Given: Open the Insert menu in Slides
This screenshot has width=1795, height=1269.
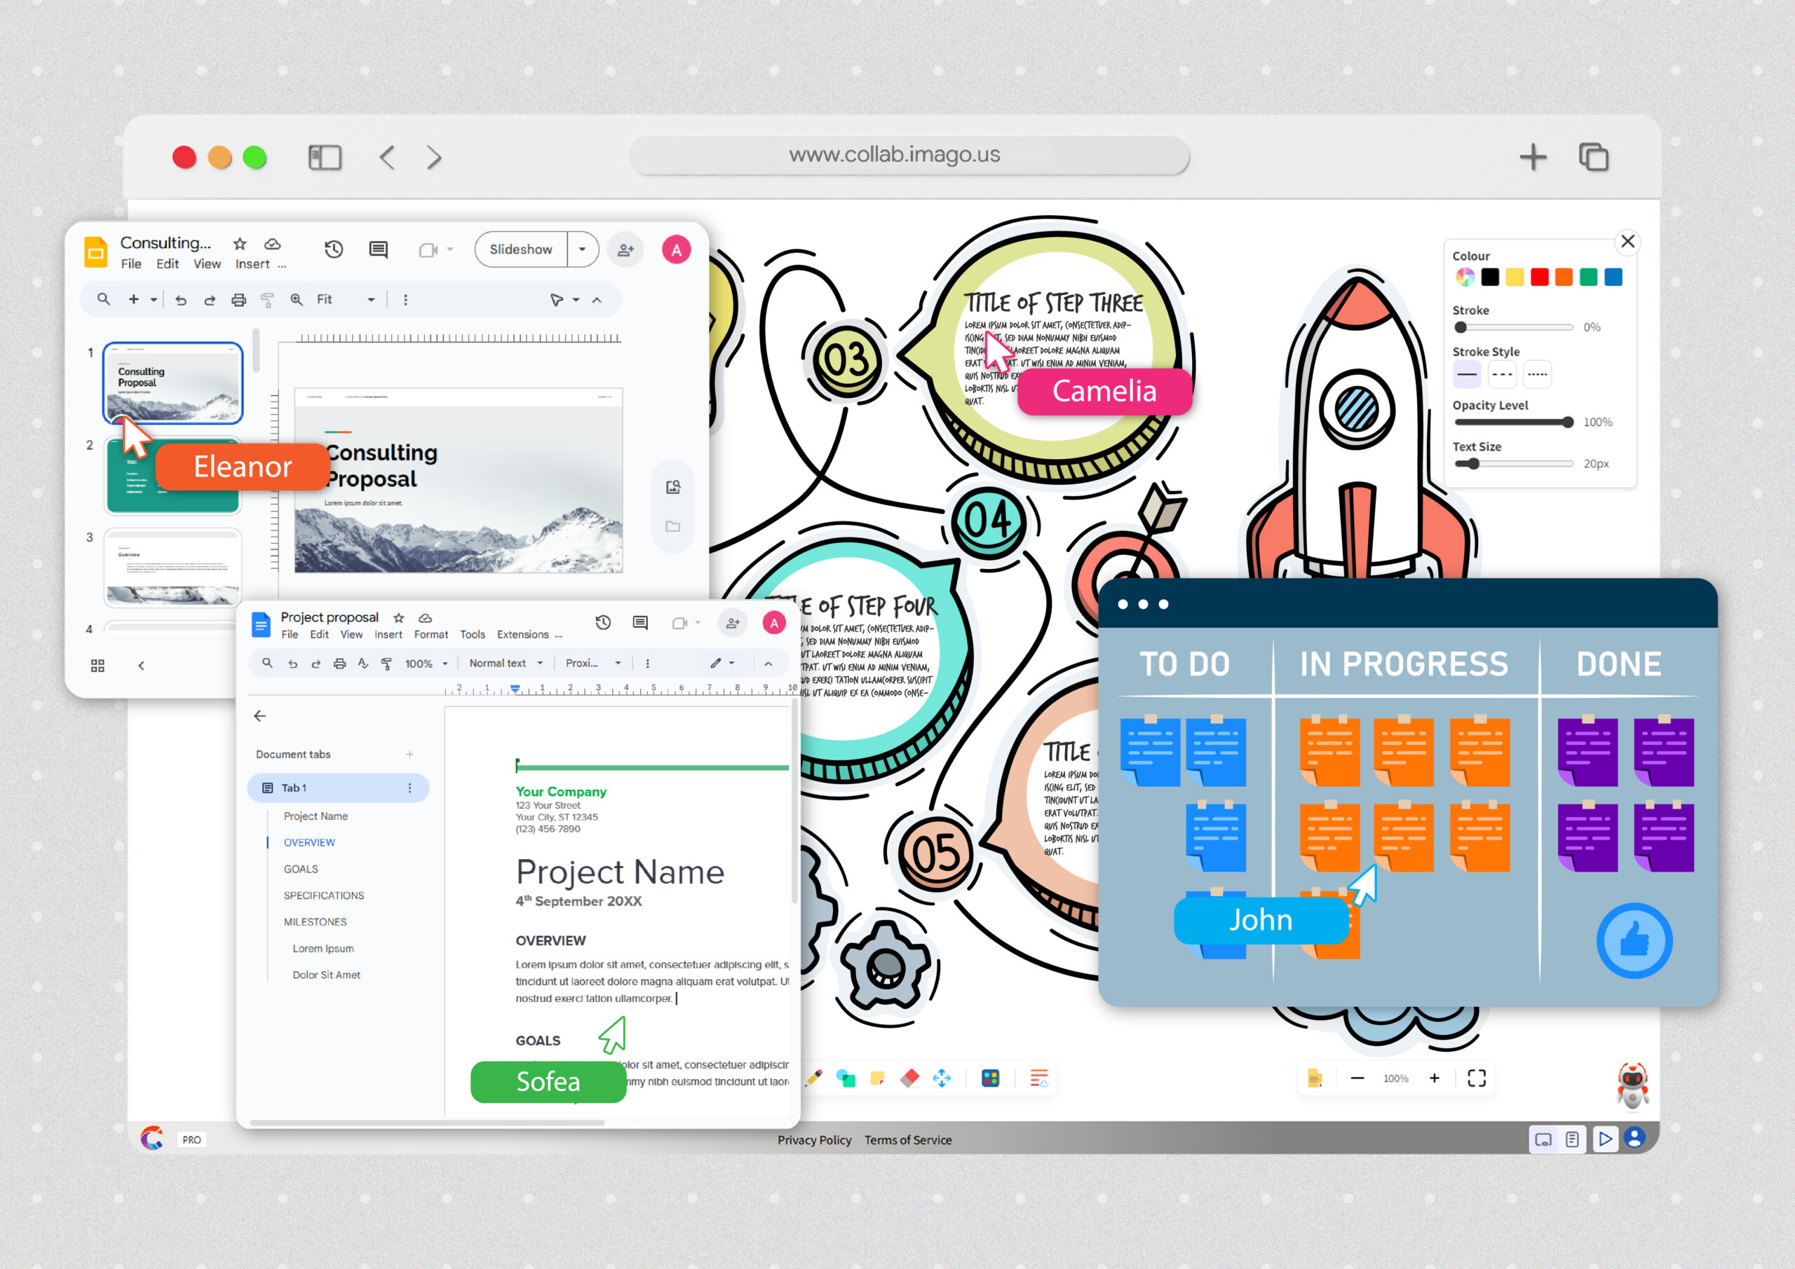Looking at the screenshot, I should tap(252, 264).
